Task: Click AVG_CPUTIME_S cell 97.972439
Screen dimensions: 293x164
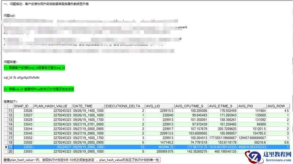Action: pos(191,124)
